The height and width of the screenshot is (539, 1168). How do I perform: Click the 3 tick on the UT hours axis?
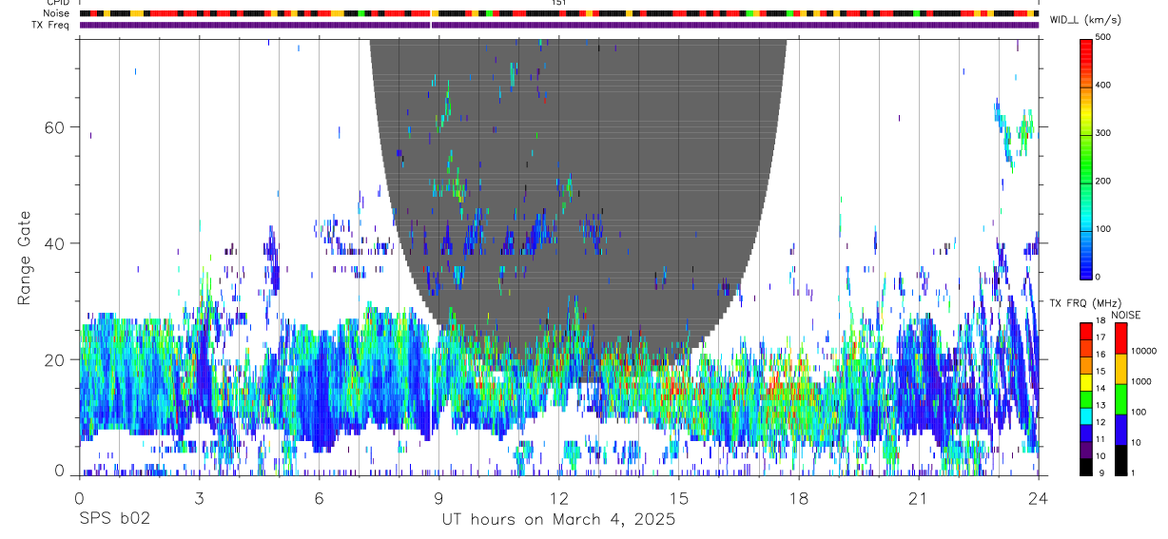(200, 497)
